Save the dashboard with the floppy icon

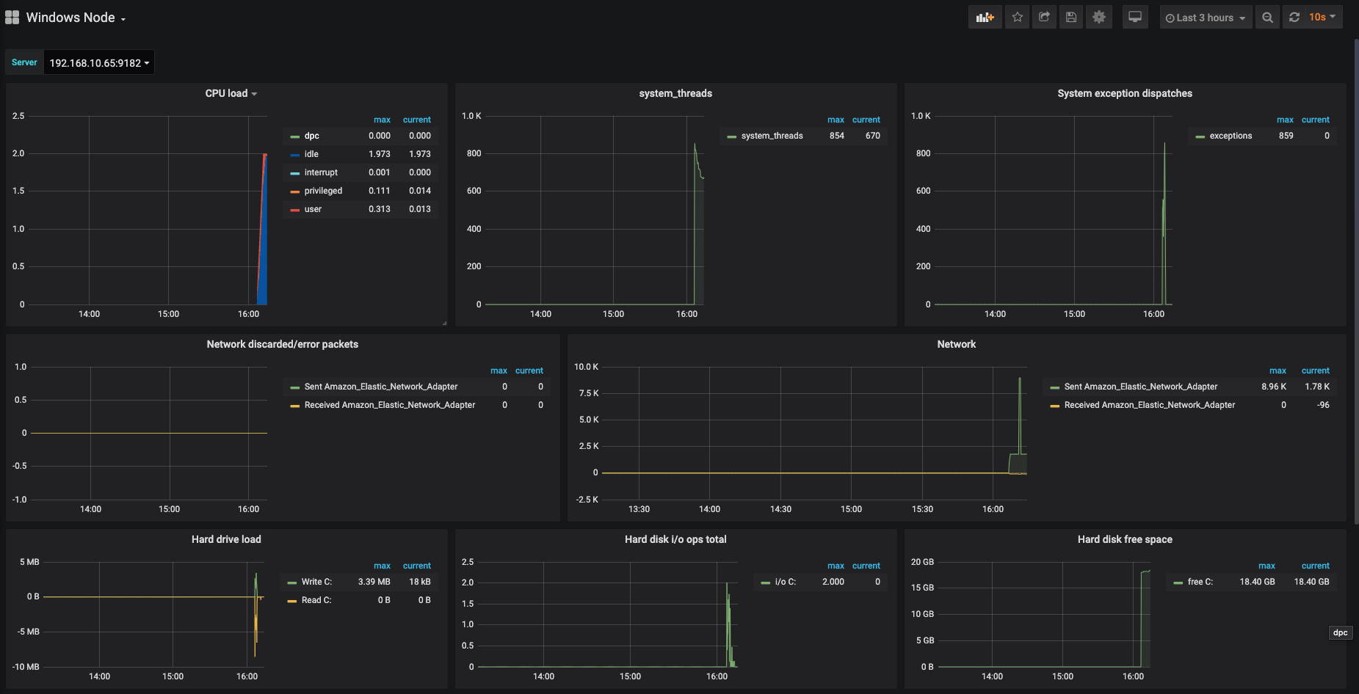point(1071,17)
